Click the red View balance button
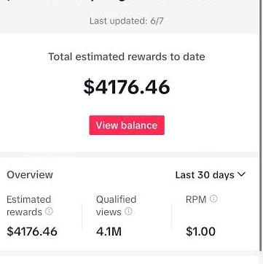263x264 pixels. (127, 125)
